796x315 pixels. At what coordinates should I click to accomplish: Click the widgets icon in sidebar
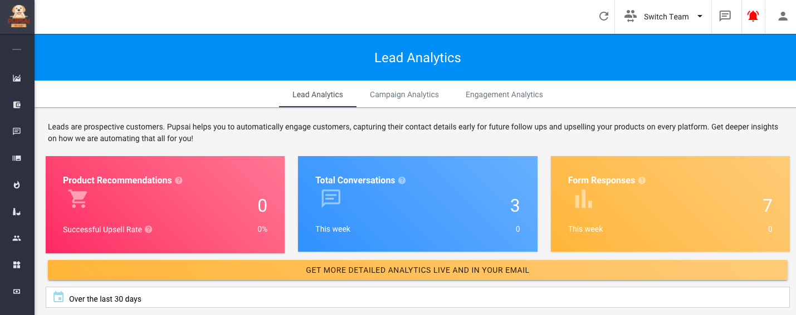[x=17, y=265]
